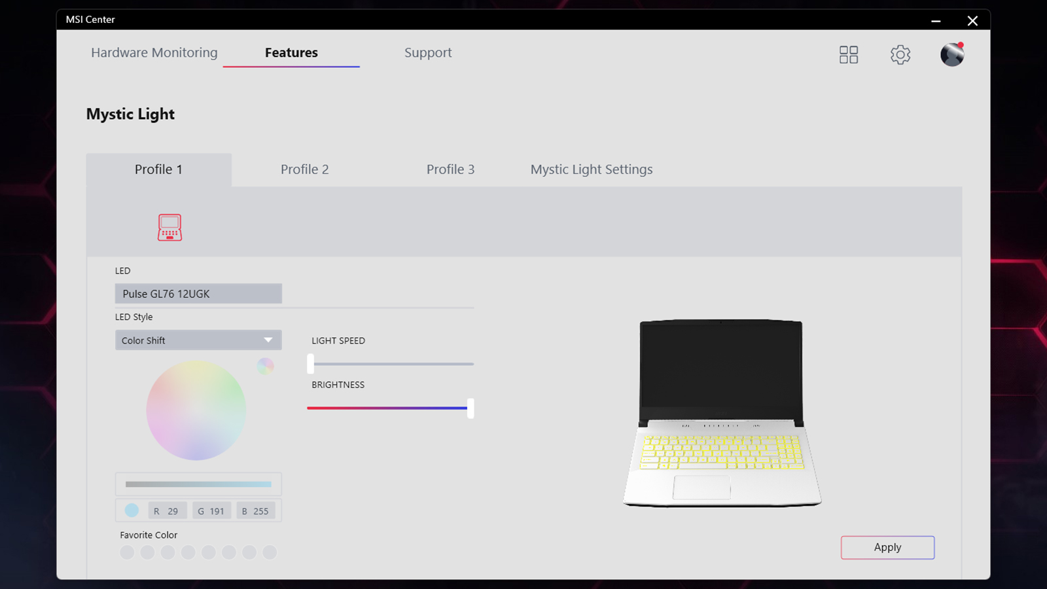Open Mystic Light Settings tab
The width and height of the screenshot is (1047, 589).
[x=592, y=170]
